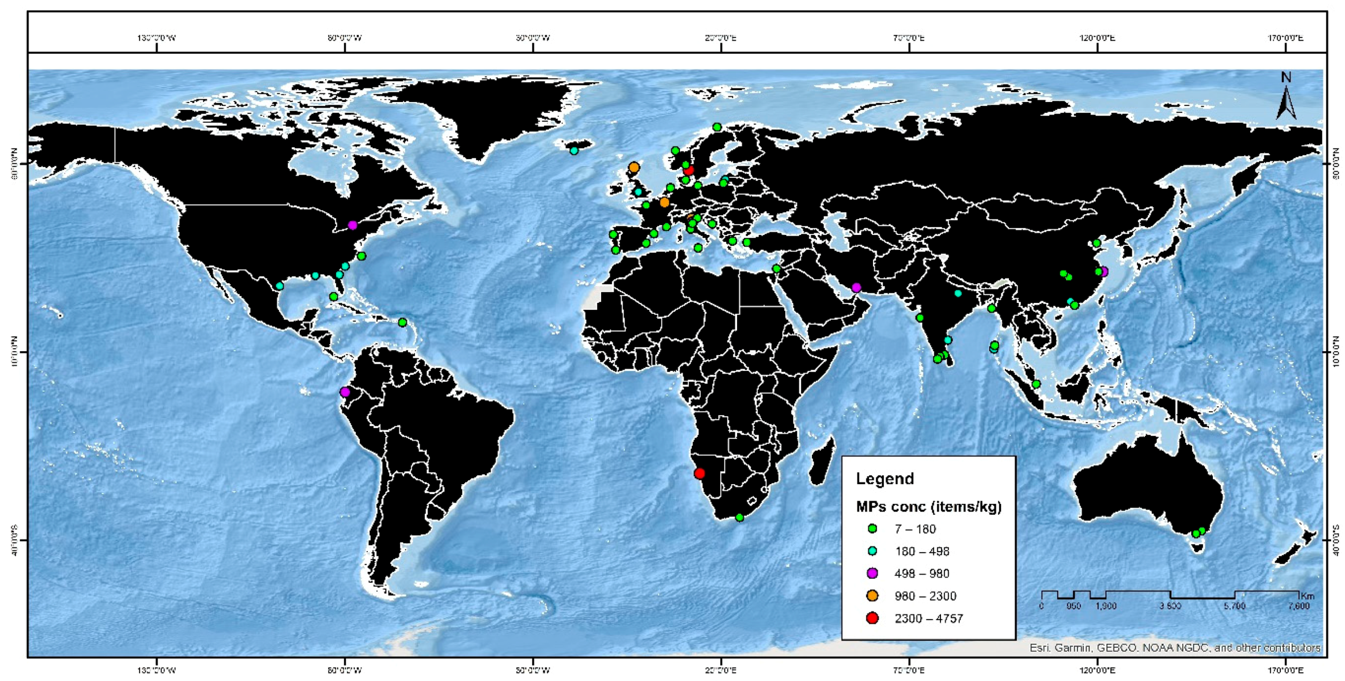Click the green marker in northern Norway

pos(717,128)
